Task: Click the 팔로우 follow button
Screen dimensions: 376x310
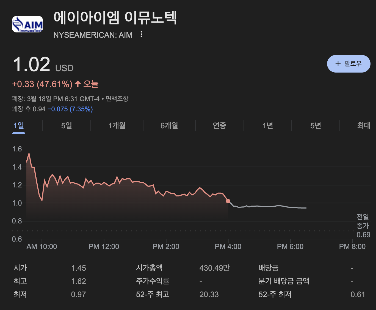Action: [349, 64]
